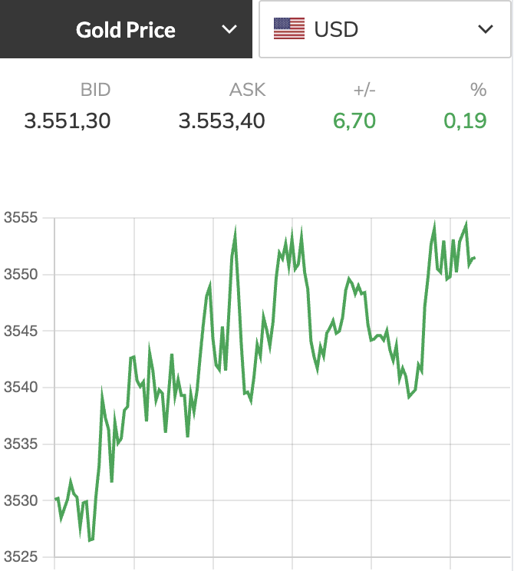Click the % percentage header
Image resolution: width=514 pixels, height=571 pixels.
coord(478,90)
